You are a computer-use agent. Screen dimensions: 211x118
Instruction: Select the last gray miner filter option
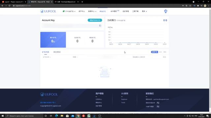point(165,52)
